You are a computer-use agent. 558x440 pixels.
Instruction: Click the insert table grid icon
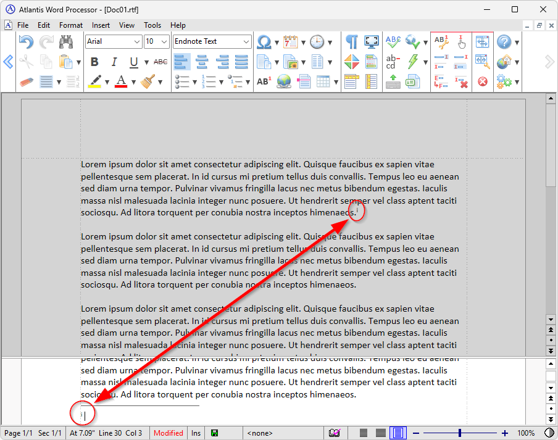pos(323,82)
